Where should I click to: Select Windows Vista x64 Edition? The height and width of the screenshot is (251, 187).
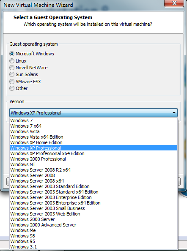(93, 137)
